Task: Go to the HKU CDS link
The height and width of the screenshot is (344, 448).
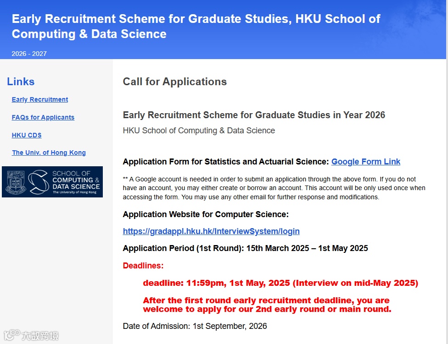Action: [x=27, y=135]
